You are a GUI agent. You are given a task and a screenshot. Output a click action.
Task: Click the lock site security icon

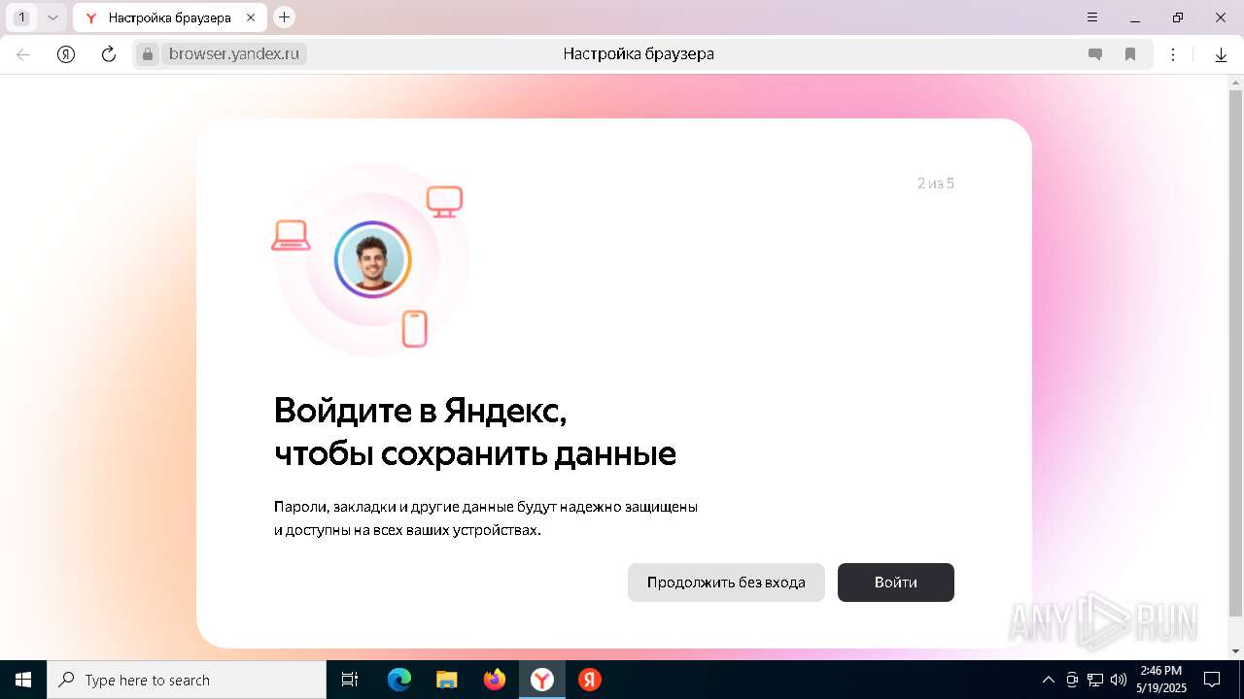pos(148,54)
